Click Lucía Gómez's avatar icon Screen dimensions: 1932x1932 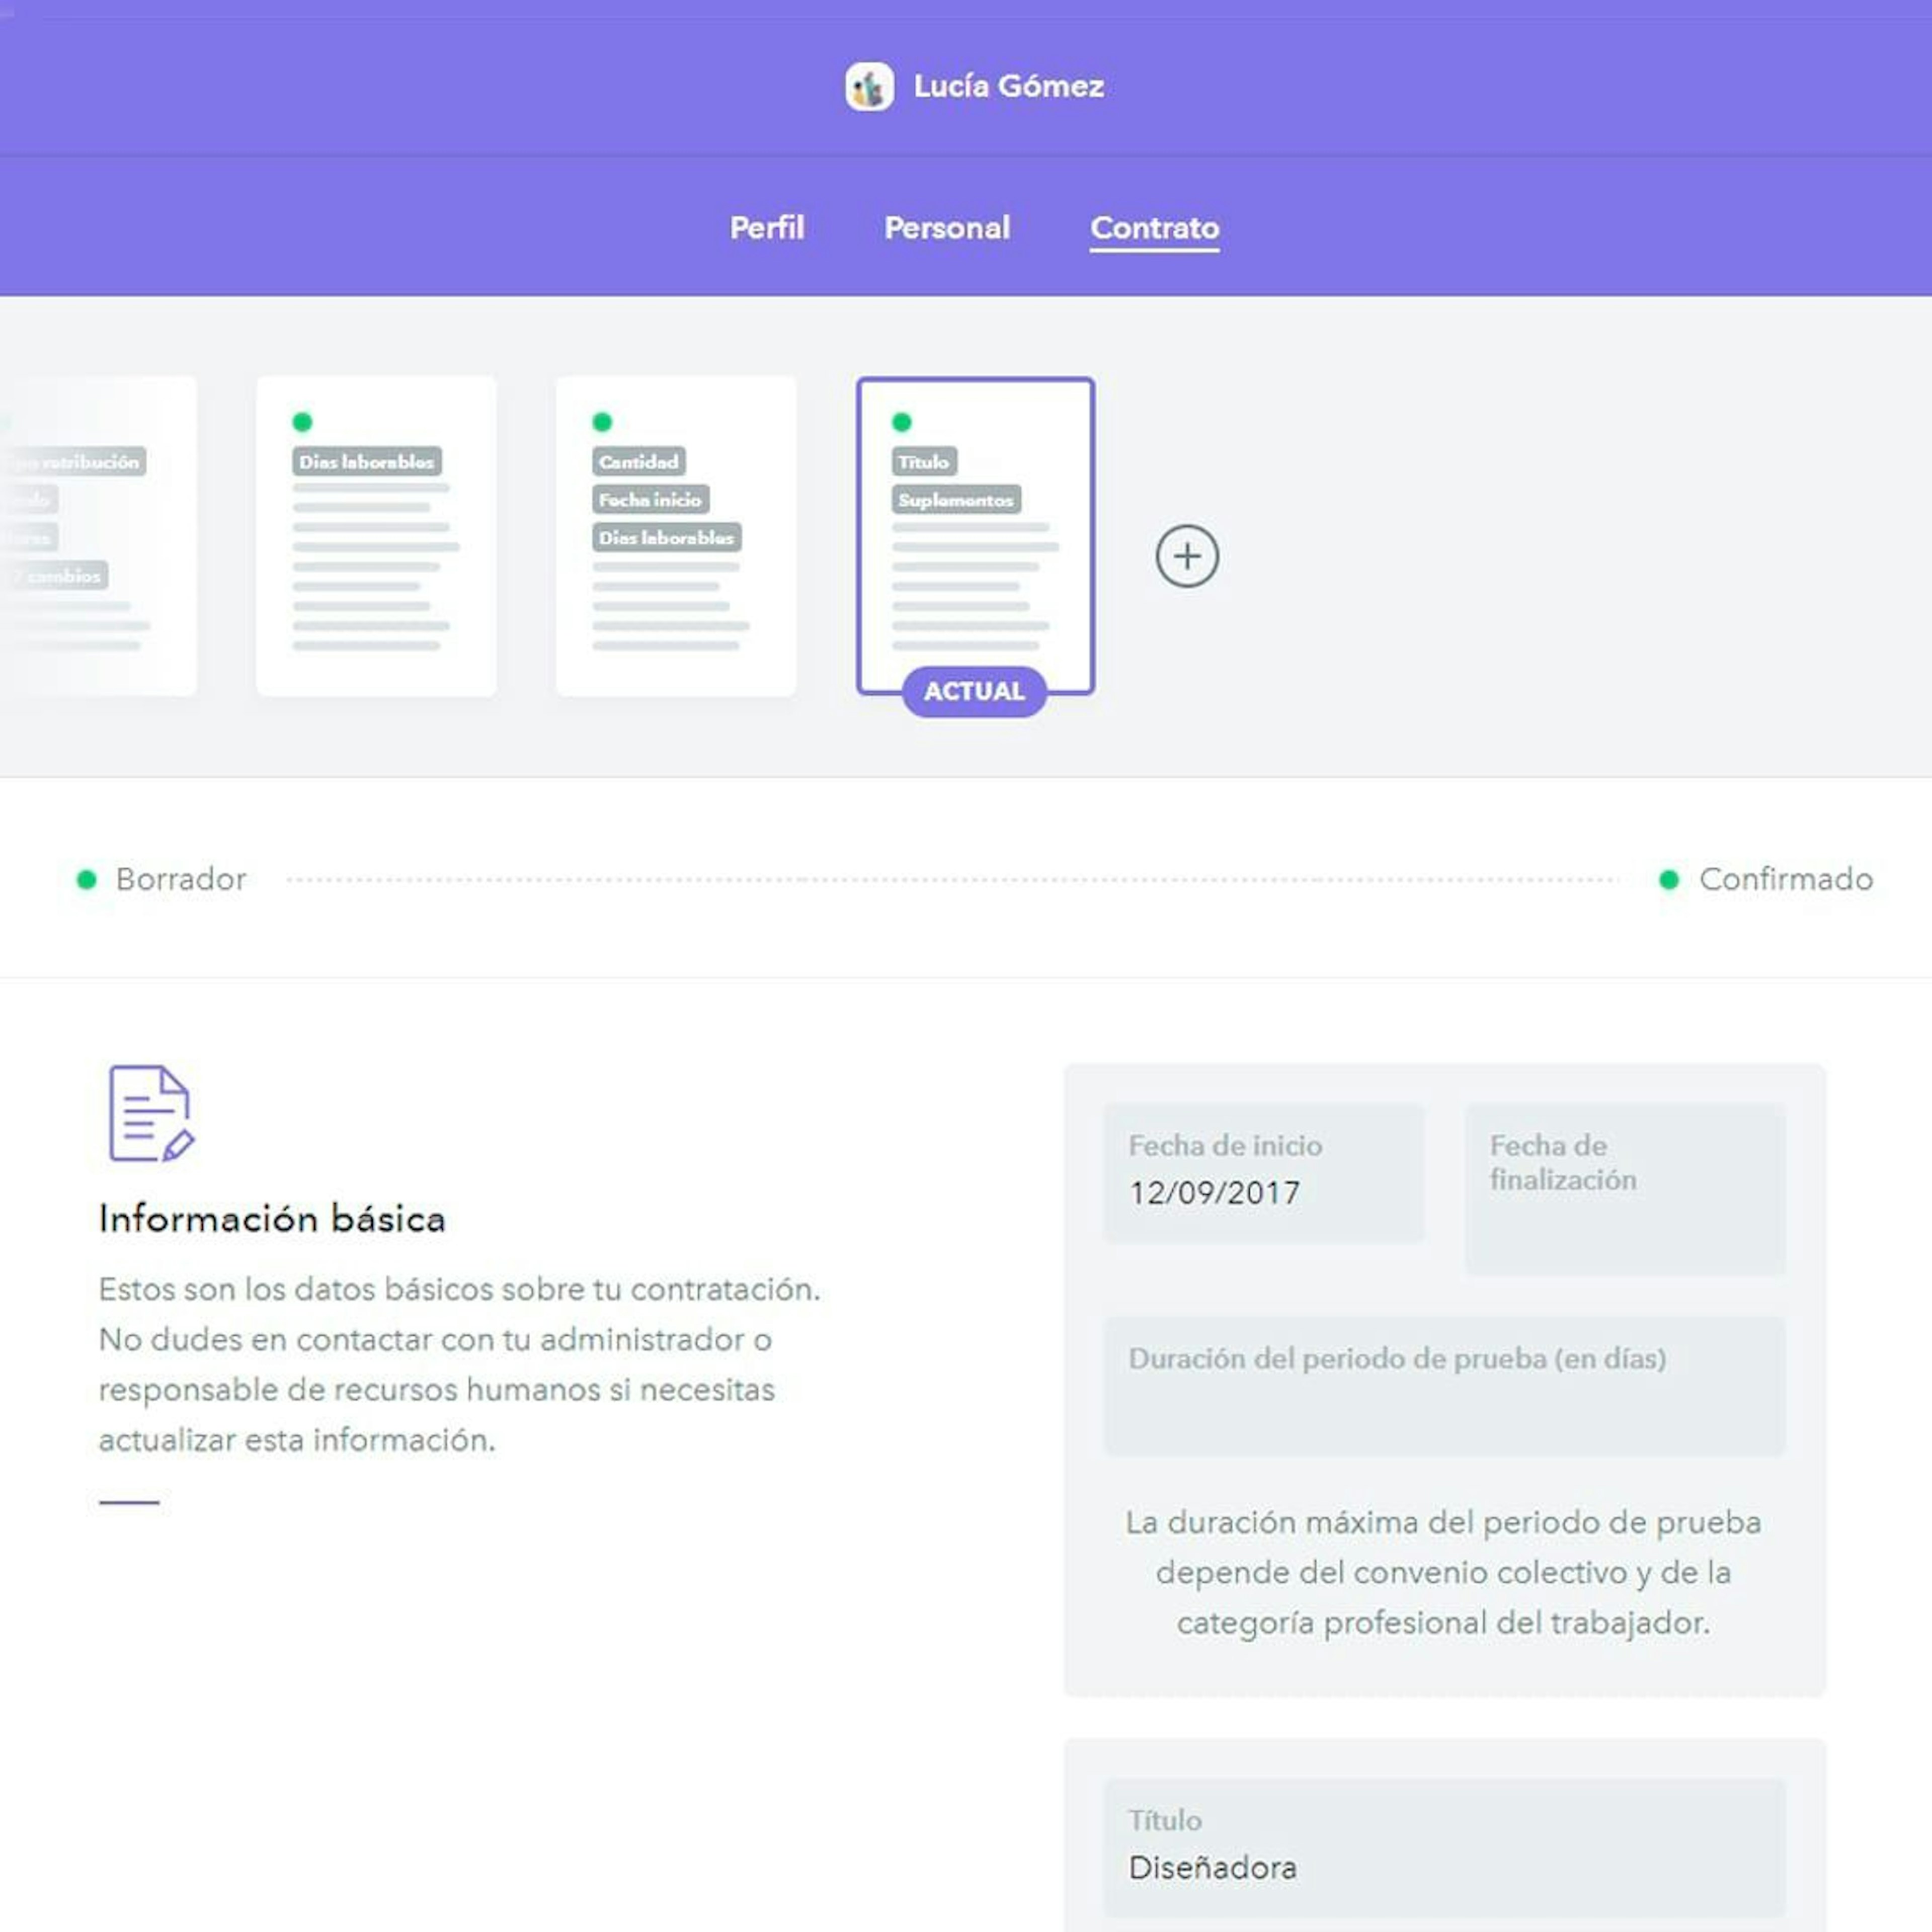click(x=869, y=86)
